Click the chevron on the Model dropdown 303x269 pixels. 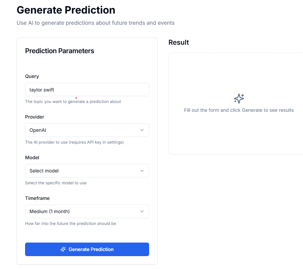[142, 171]
